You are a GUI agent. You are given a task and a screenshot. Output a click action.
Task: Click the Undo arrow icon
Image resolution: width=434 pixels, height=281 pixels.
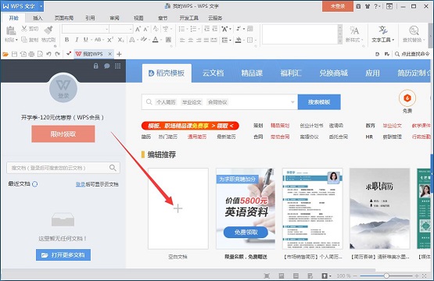pos(48,54)
